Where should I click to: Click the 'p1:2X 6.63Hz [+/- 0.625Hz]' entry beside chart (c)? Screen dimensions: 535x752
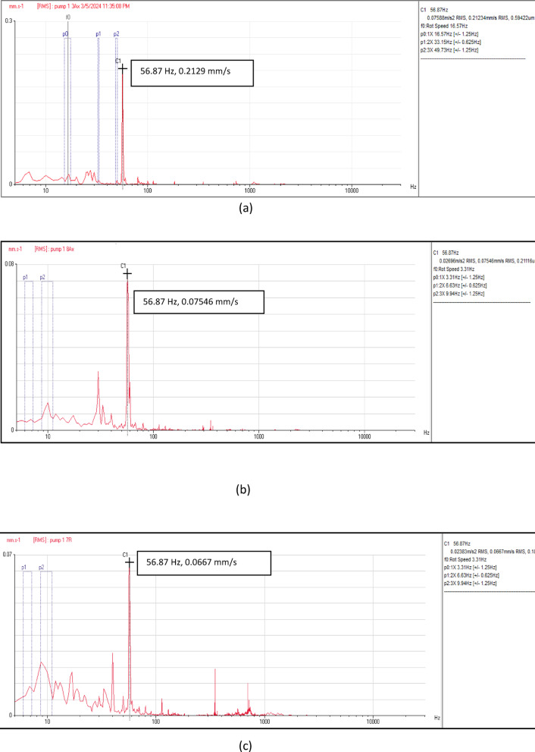(x=472, y=575)
